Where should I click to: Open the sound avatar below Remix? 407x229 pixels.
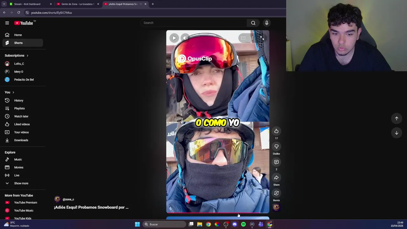click(x=276, y=208)
